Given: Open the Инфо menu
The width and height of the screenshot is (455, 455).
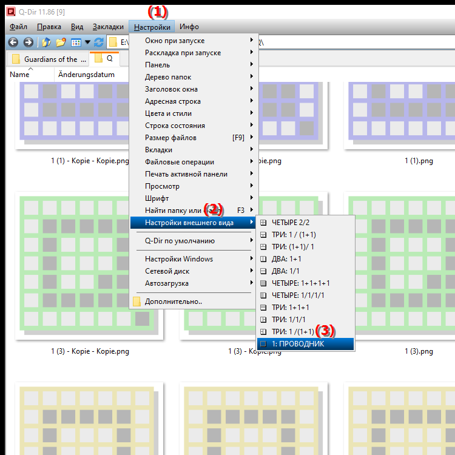Looking at the screenshot, I should tap(189, 27).
